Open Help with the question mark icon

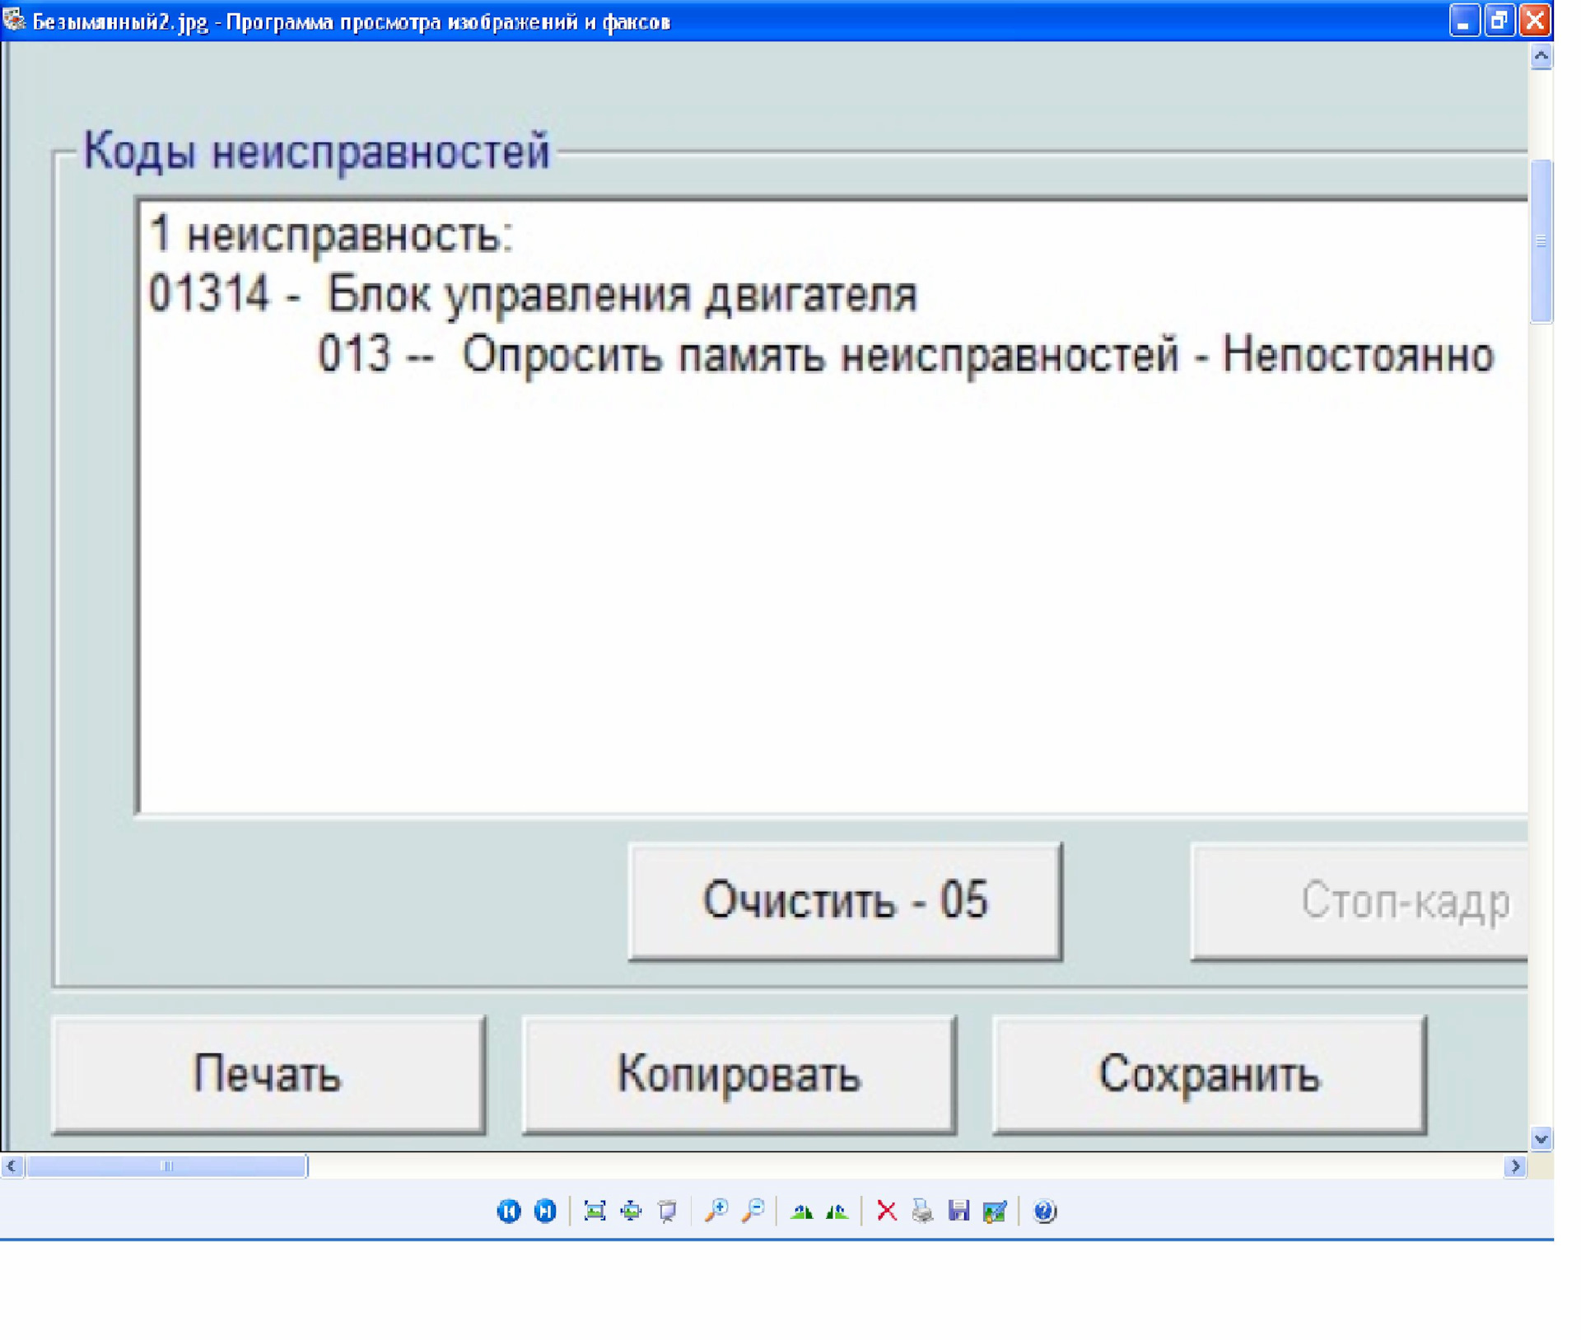pos(1044,1211)
